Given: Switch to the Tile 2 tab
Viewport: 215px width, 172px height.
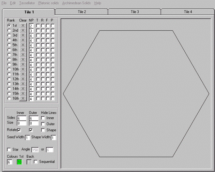Looking at the screenshot, I should point(82,12).
